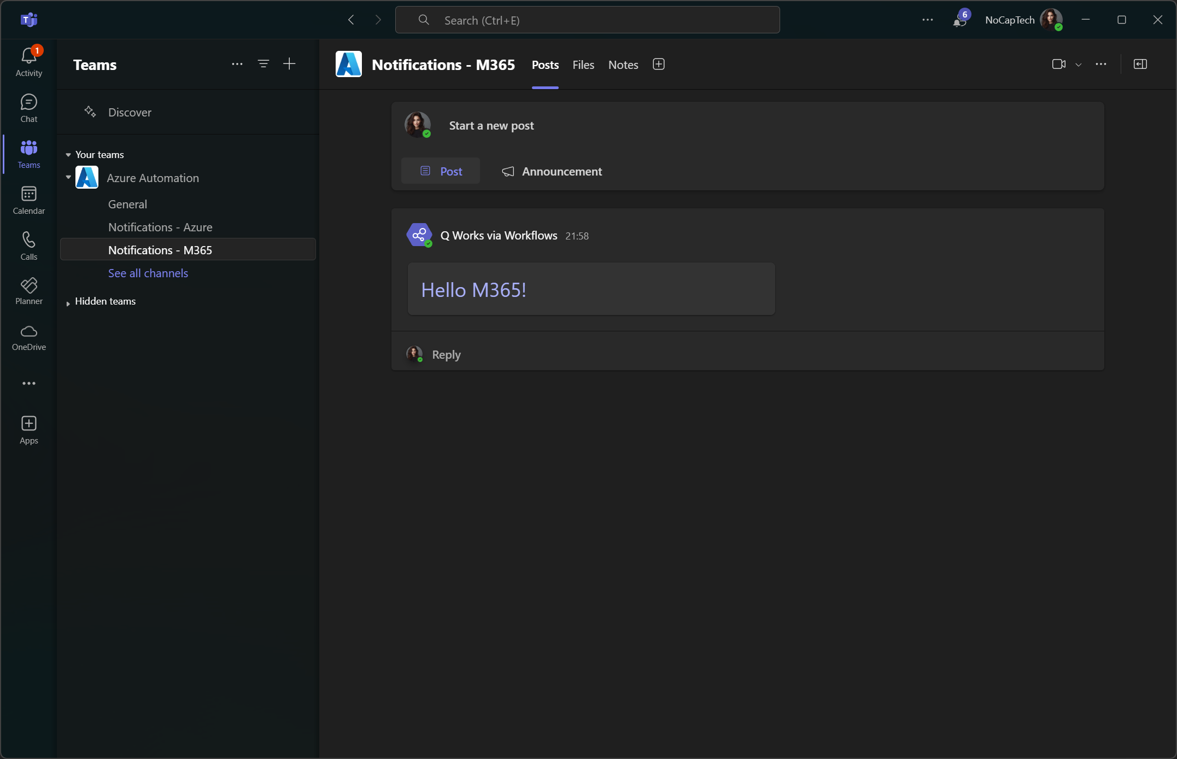Click See all channels link
The height and width of the screenshot is (759, 1177).
pos(148,273)
